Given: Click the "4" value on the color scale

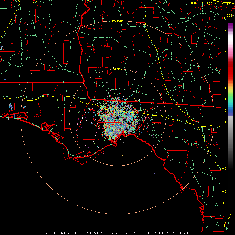Looking at the screenshot, I should [225, 64].
